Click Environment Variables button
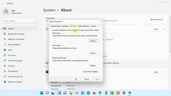This screenshot has height=96, width=171. point(91,72)
